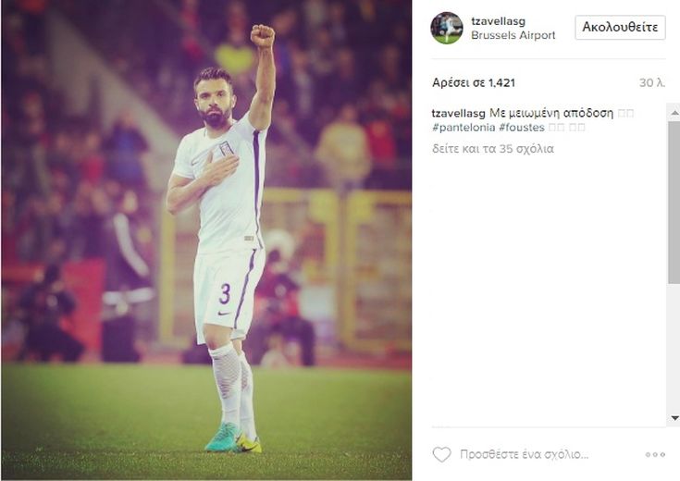Open the tzavellasg profile avatar picture
Screen dimensions: 680x481
coord(447,28)
